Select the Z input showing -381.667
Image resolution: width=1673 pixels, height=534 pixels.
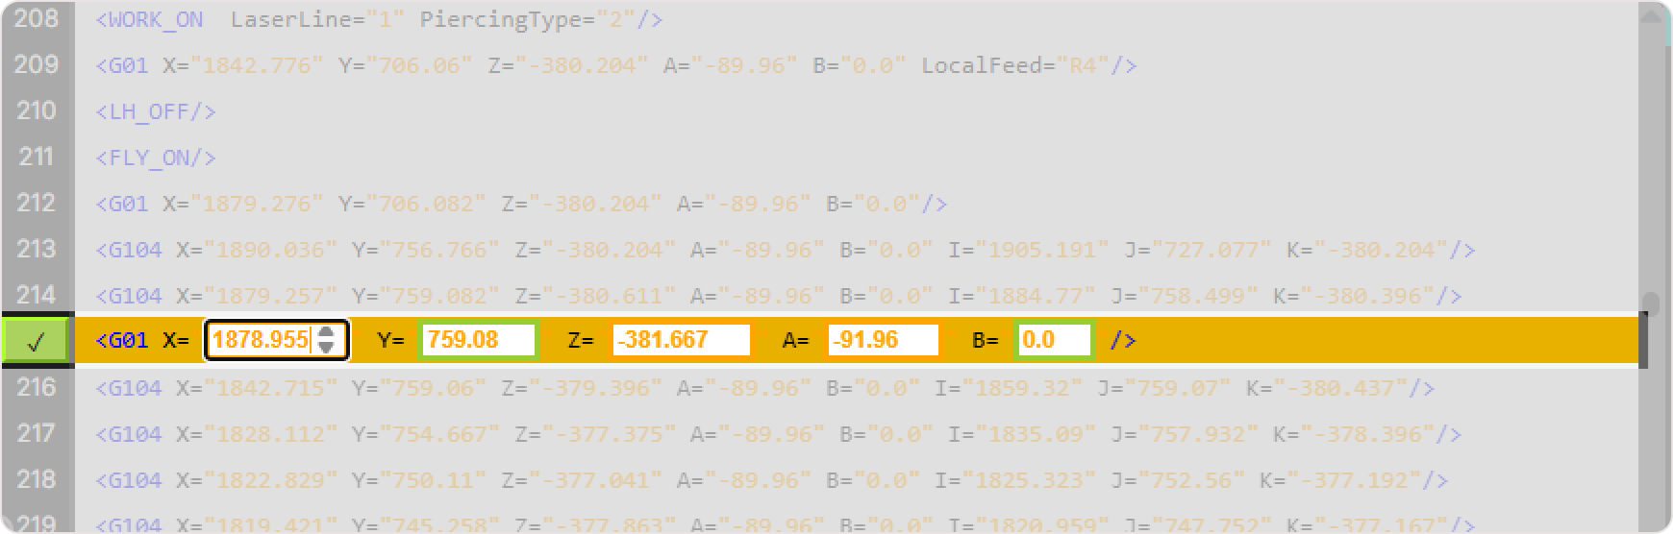(681, 340)
